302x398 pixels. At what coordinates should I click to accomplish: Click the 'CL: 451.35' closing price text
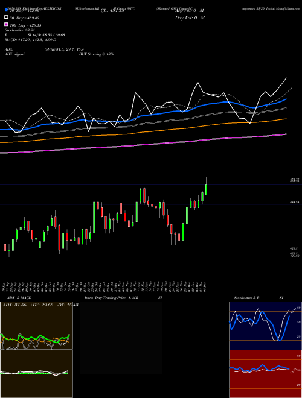[x=112, y=11]
